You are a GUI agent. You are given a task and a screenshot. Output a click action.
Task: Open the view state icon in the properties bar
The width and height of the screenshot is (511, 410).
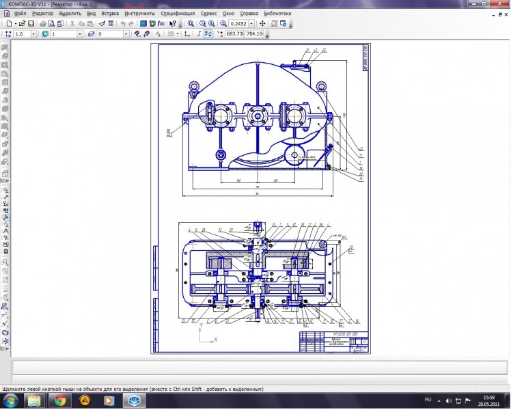point(45,34)
